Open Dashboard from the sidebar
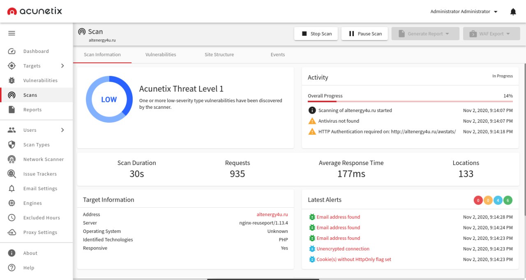This screenshot has width=526, height=280. (36, 51)
